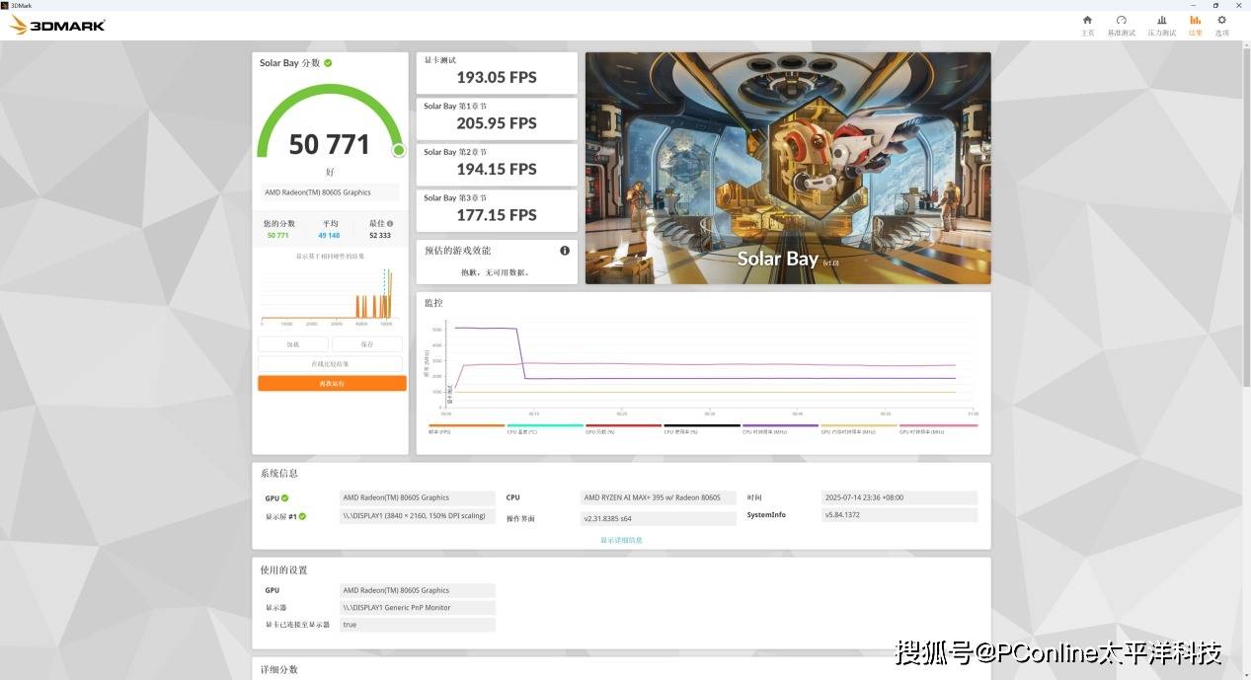The height and width of the screenshot is (680, 1251).
Task: Click the green check next to Solar Bay 分数
Action: click(x=328, y=63)
